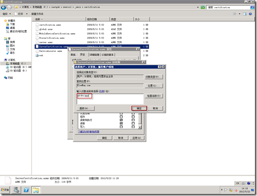257x196 pixels.
Task: Toggle the Allow checkbox for 读取 permission
Action: (x=121, y=123)
